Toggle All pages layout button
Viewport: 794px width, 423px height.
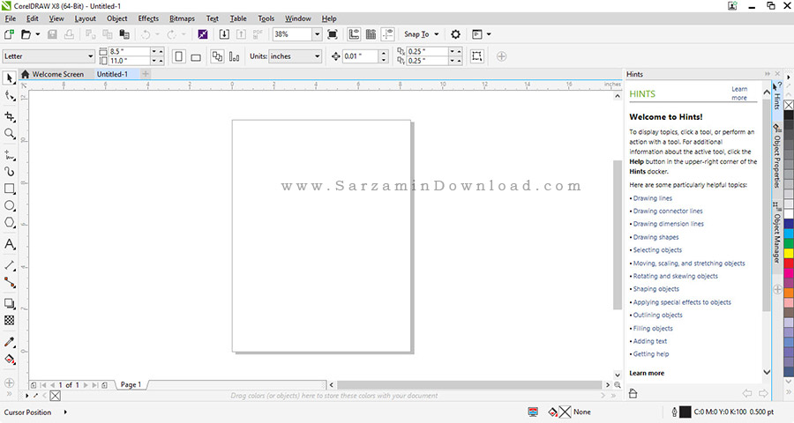[x=217, y=56]
